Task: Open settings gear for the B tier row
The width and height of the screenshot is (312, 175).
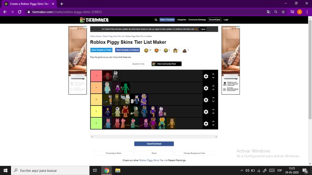Action: click(x=206, y=100)
